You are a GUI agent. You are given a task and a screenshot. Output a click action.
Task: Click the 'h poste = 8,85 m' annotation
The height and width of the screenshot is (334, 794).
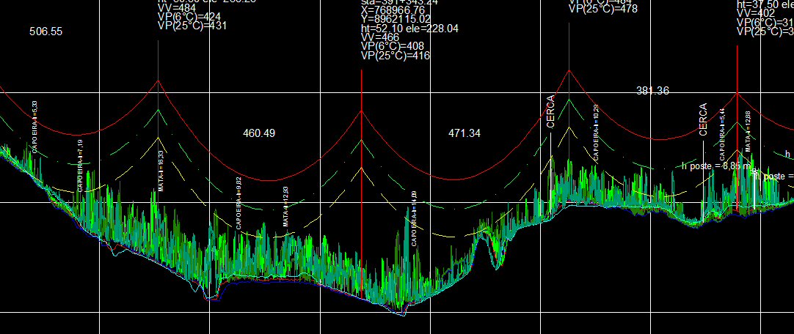coord(714,166)
